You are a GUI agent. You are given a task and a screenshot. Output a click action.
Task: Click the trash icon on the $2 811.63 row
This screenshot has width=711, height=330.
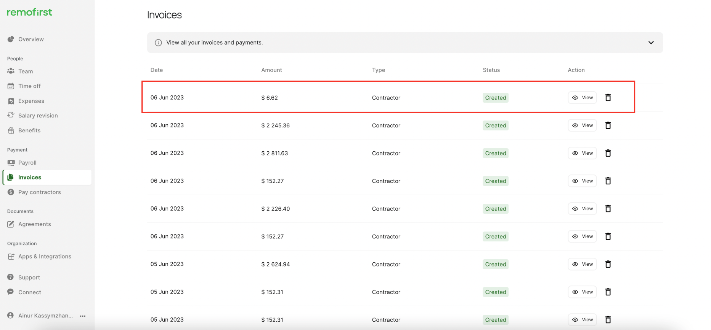(608, 153)
